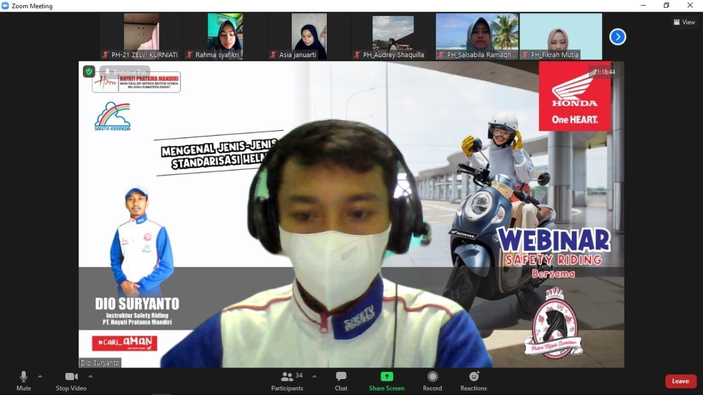703x395 pixels.
Task: Click the Remove Pin button
Action: 125,72
